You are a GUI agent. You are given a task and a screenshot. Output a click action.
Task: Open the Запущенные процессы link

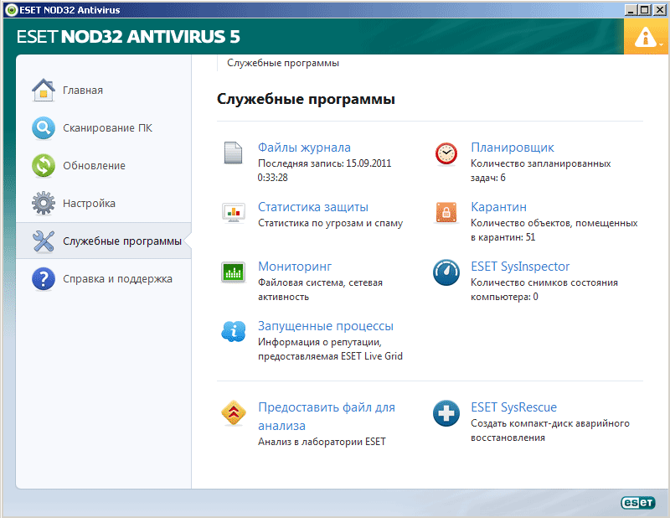(326, 326)
